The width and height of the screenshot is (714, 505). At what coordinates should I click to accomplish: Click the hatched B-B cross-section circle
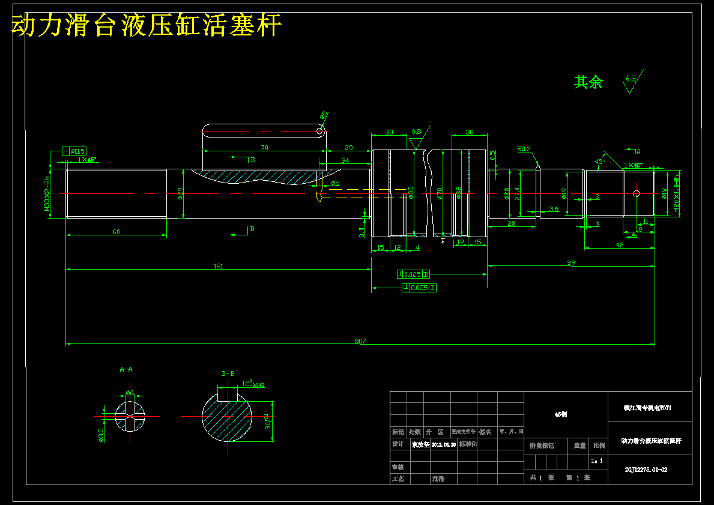coord(227,417)
